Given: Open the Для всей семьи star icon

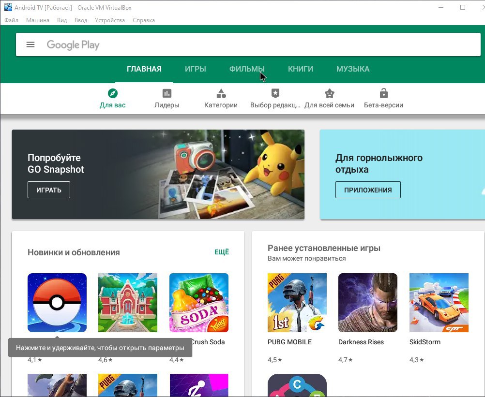Looking at the screenshot, I should (x=330, y=93).
